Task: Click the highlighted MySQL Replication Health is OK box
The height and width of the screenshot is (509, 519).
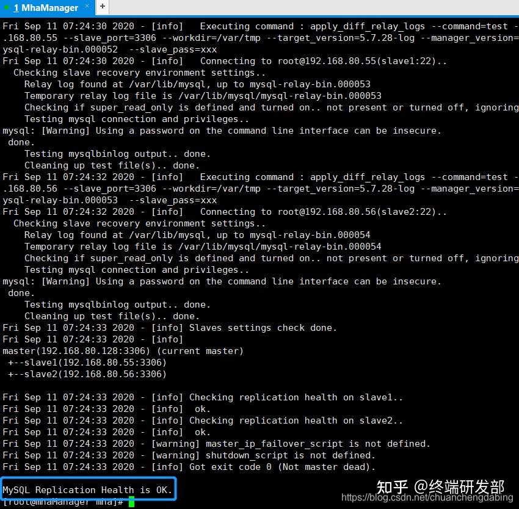Action: (x=89, y=489)
